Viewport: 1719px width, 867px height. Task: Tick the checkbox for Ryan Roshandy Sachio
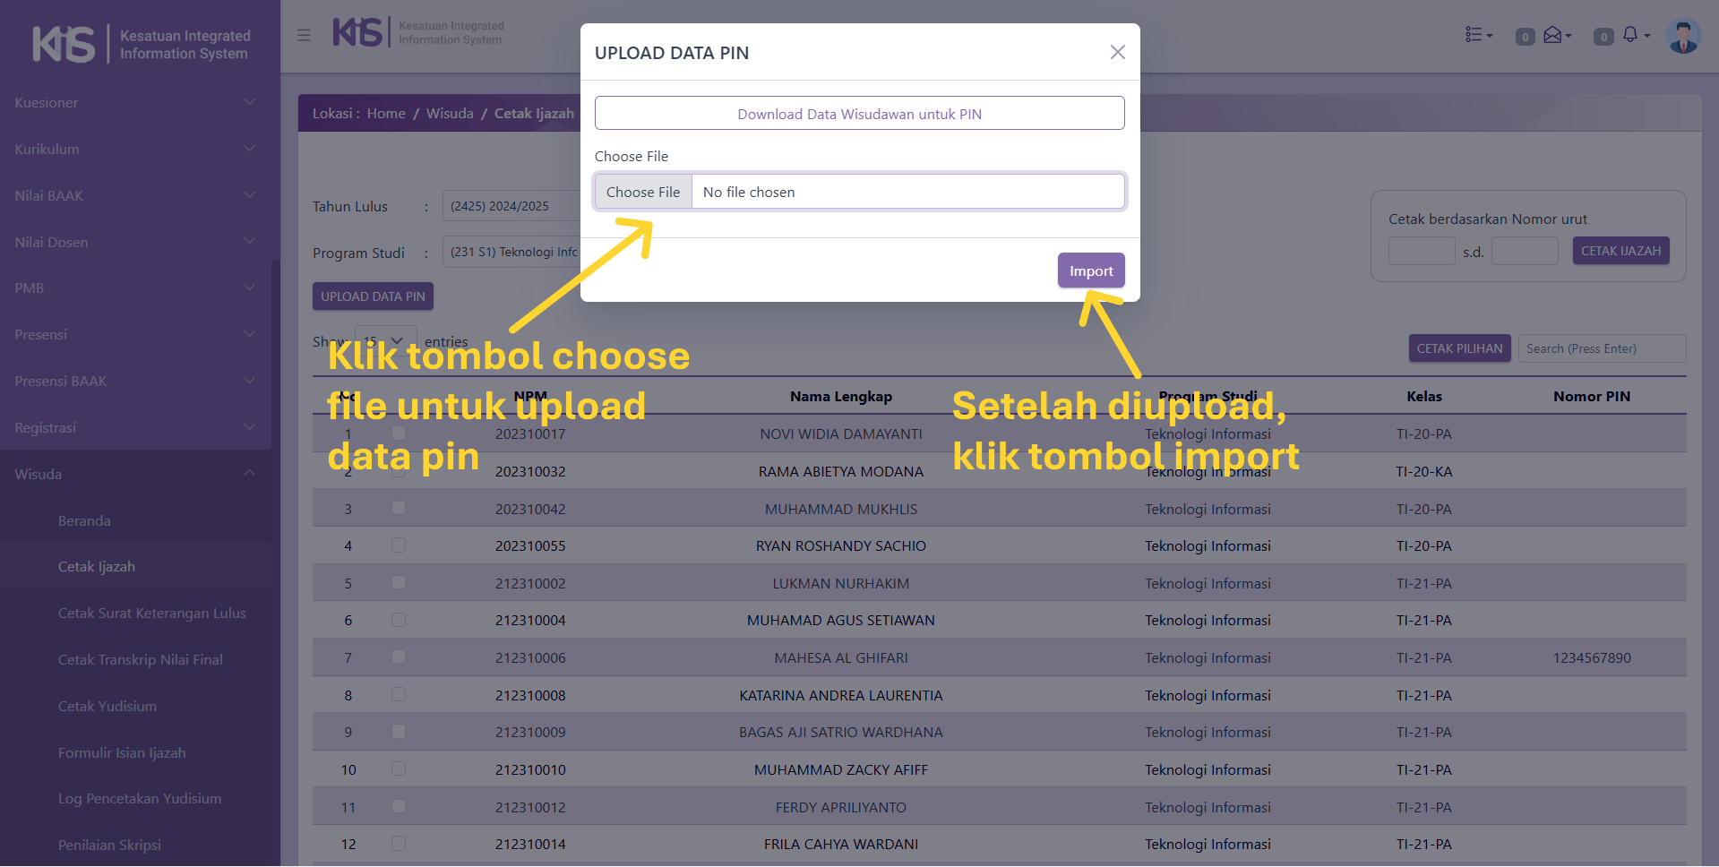399,545
